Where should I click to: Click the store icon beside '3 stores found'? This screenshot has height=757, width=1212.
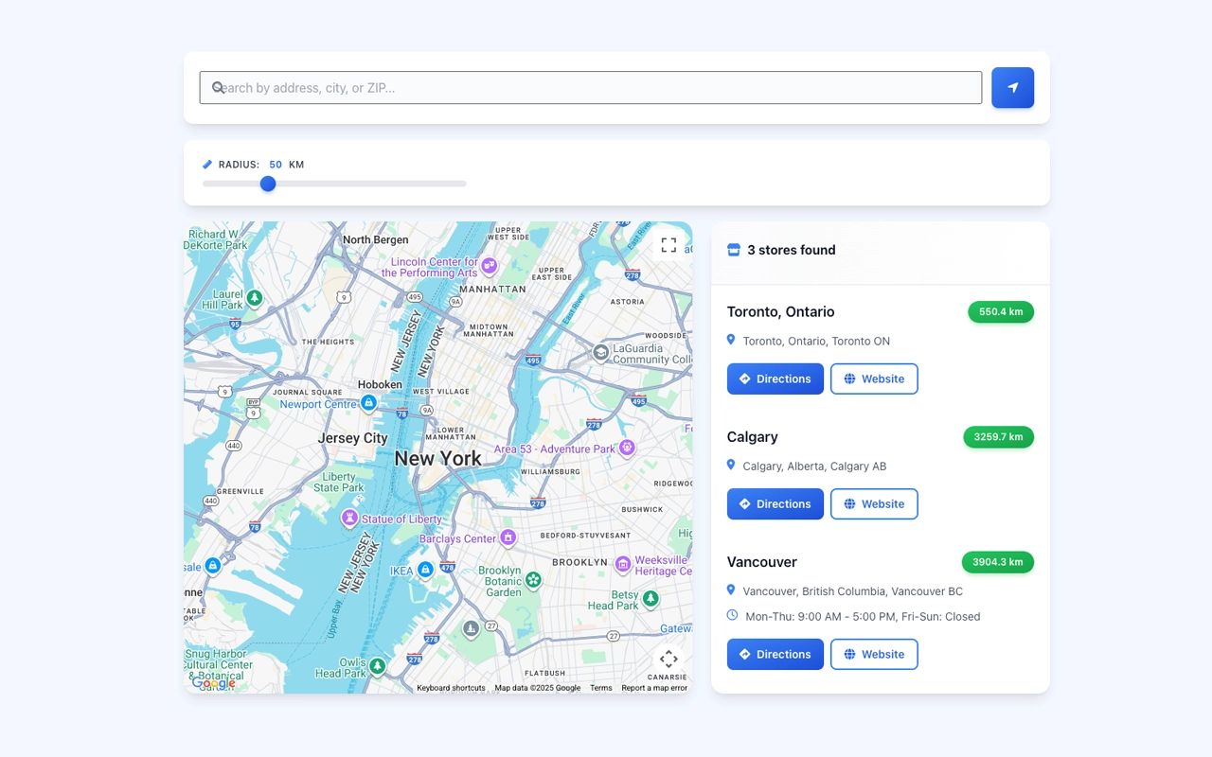click(733, 249)
